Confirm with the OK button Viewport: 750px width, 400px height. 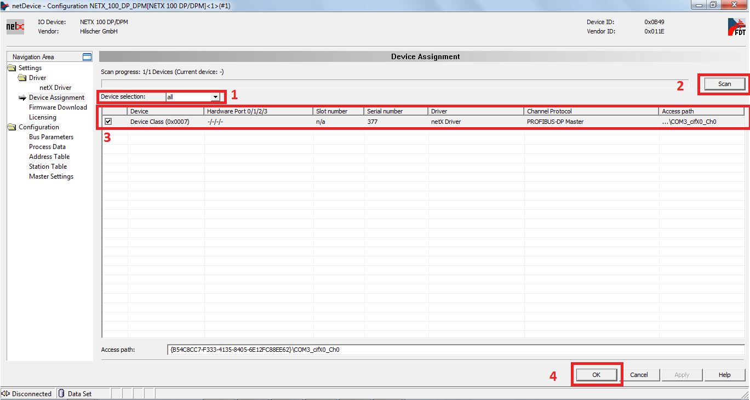[597, 375]
